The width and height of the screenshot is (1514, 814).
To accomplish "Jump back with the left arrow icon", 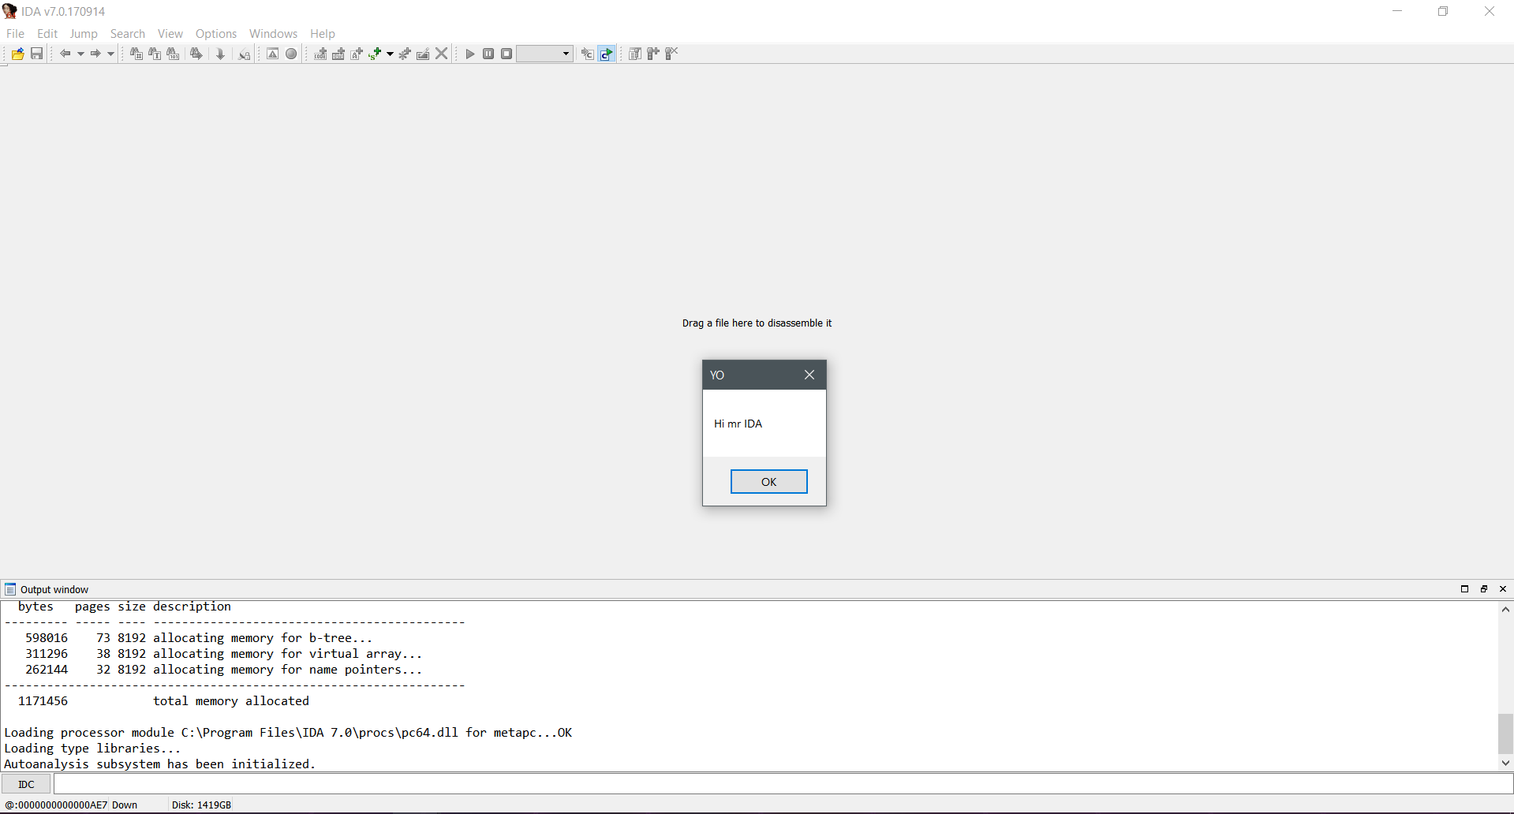I will [65, 54].
